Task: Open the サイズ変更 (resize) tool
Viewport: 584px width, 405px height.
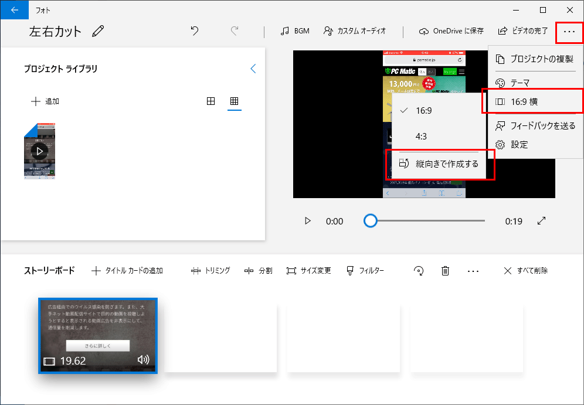Action: [x=308, y=270]
